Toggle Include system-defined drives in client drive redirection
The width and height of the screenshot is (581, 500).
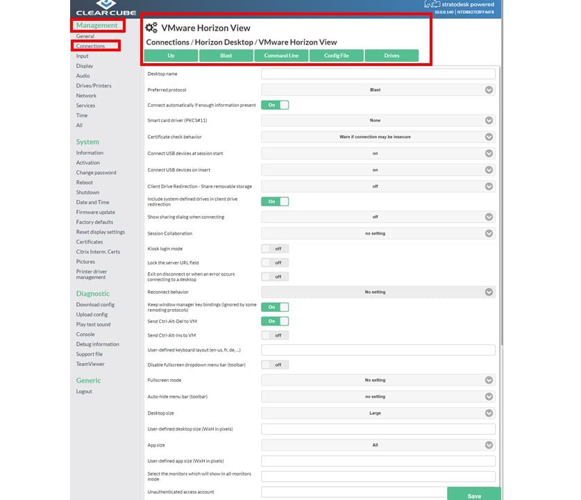pyautogui.click(x=275, y=201)
